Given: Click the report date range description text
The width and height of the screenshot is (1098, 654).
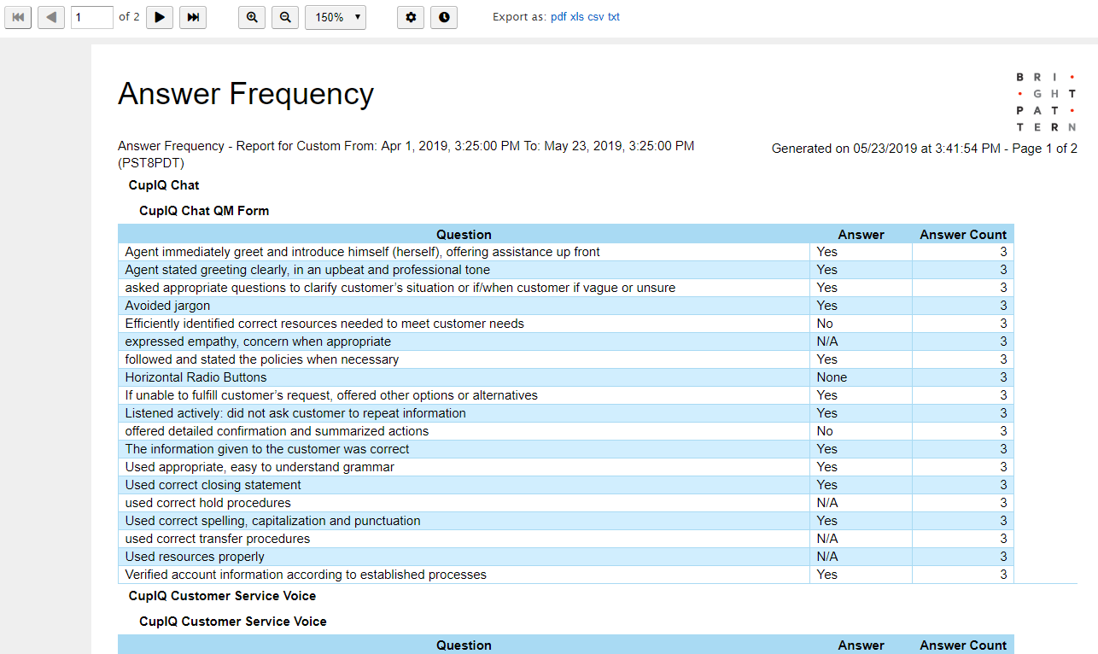Looking at the screenshot, I should pos(406,155).
